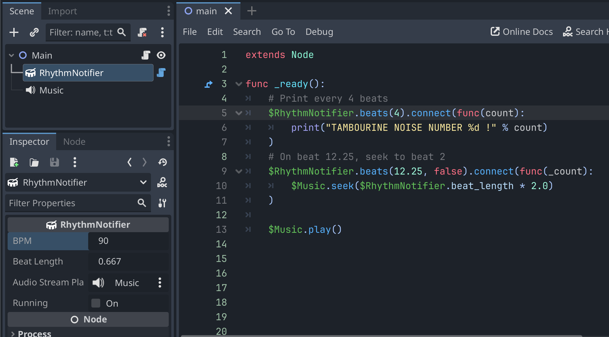Go to previous edited object in Inspector
609x337 pixels.
point(129,162)
